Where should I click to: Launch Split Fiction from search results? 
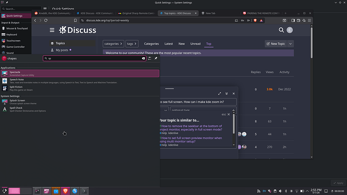click(80, 88)
